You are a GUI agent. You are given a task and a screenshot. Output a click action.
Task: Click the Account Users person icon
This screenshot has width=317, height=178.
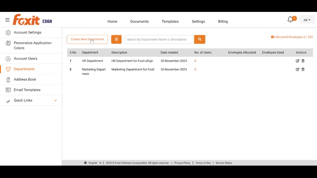click(8, 59)
